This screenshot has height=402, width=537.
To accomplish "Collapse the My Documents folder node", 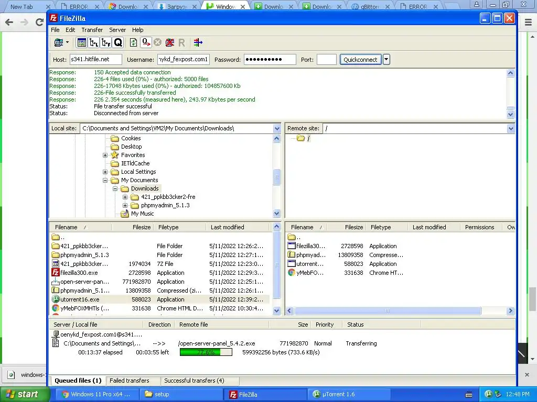I will point(105,180).
